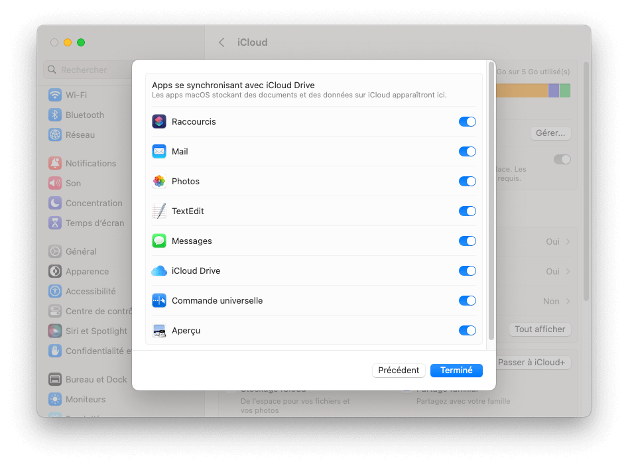Open Wi-Fi settings in sidebar
Image resolution: width=628 pixels, height=466 pixels.
click(76, 95)
